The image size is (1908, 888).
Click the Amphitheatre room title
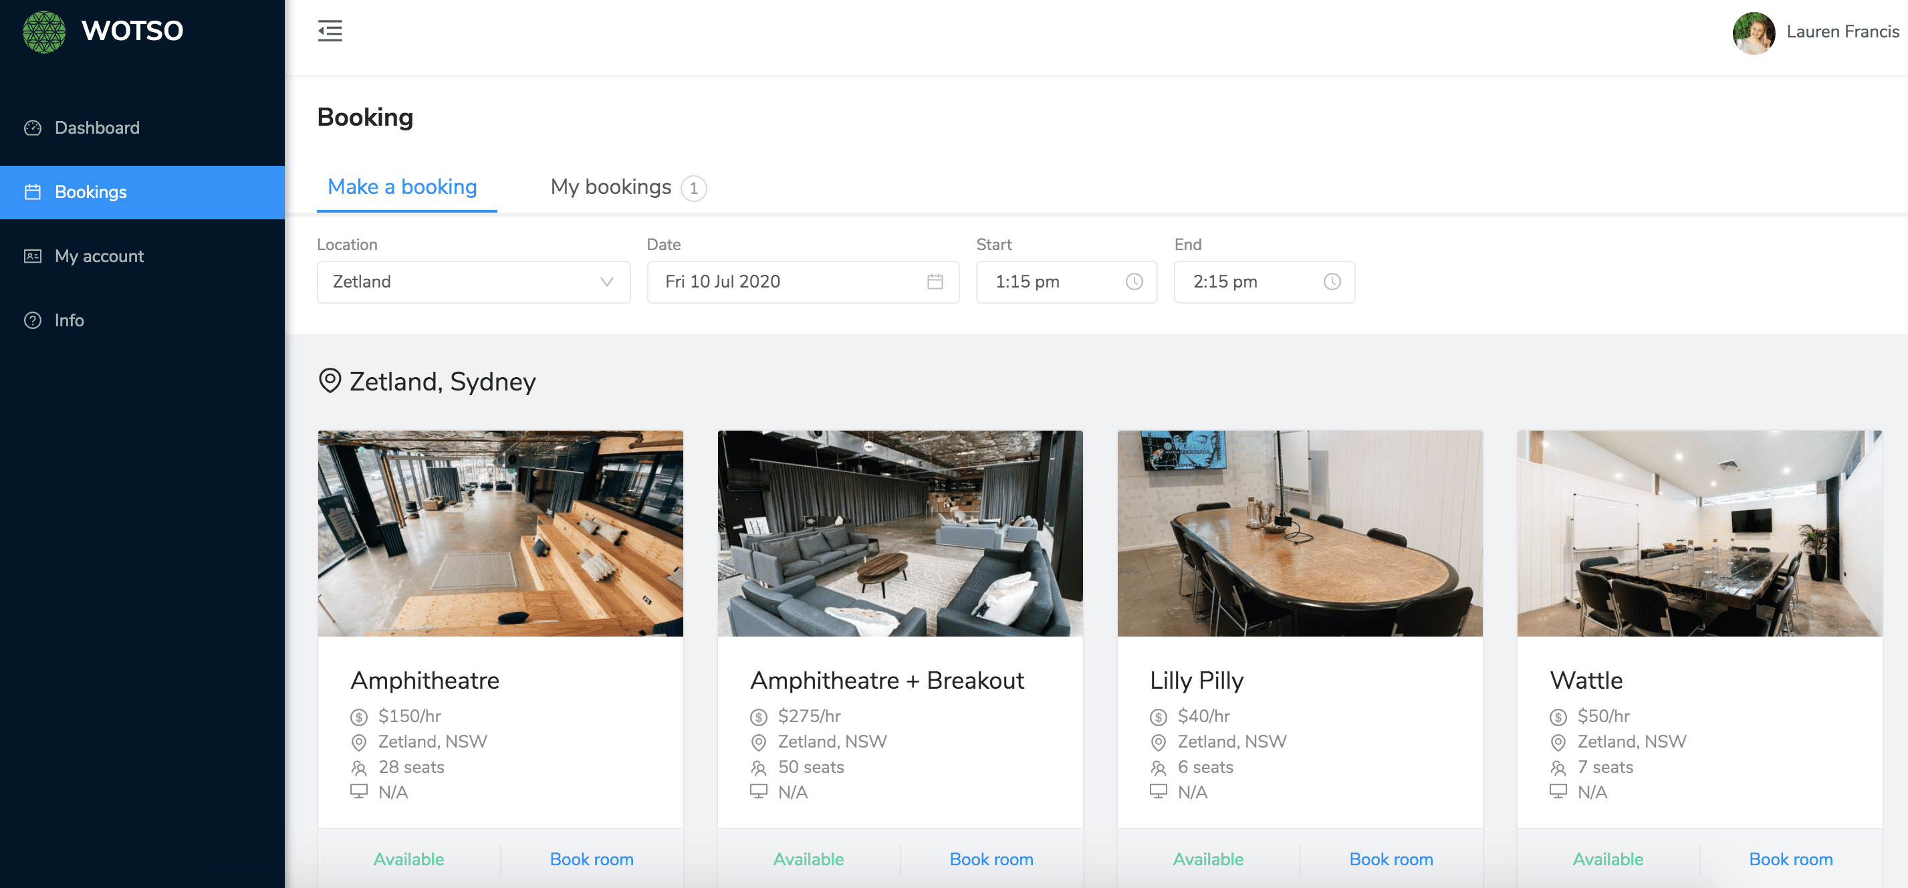coord(425,680)
